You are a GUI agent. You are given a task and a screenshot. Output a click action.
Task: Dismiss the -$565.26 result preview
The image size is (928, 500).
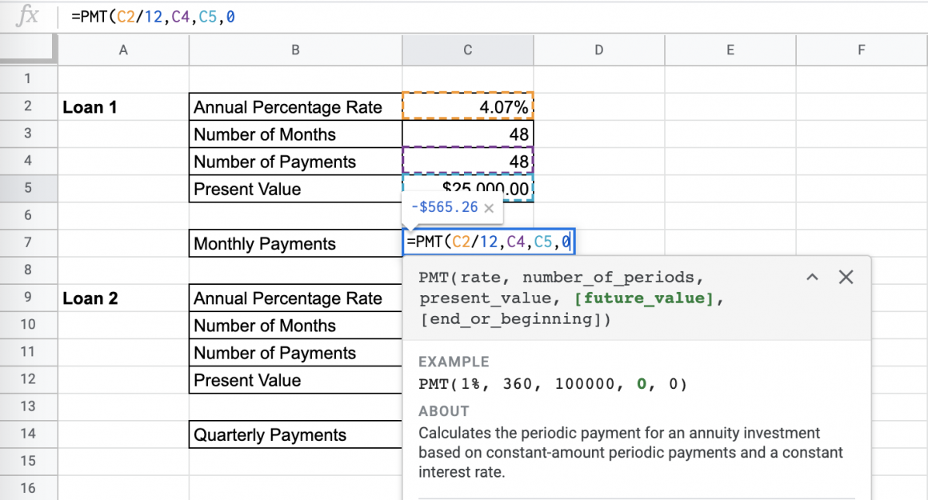point(489,206)
